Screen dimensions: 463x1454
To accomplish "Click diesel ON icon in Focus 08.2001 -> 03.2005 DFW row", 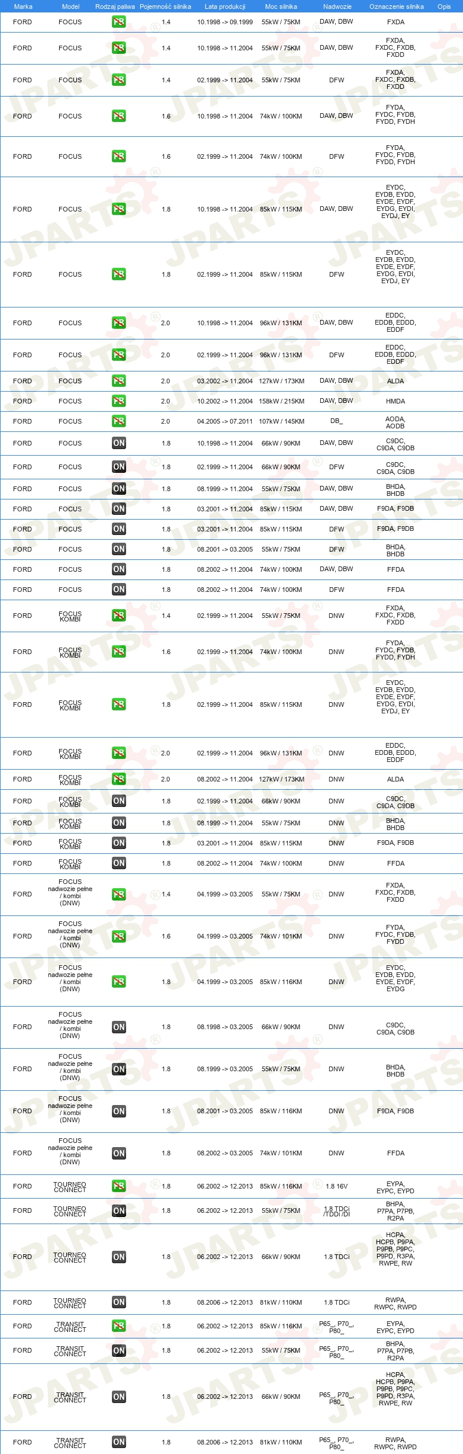I will point(118,549).
